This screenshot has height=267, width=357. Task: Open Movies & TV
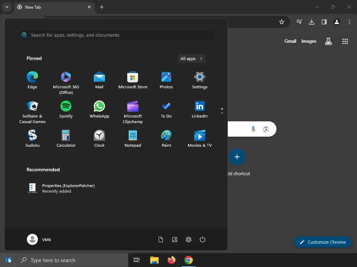coord(200,139)
